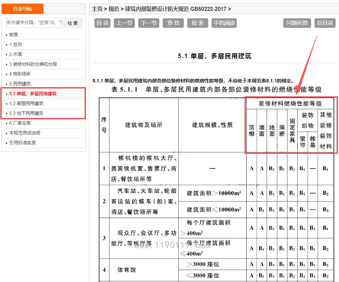
Task: Open 3 装修材料的分类和分级 chapter
Action: pos(33,64)
